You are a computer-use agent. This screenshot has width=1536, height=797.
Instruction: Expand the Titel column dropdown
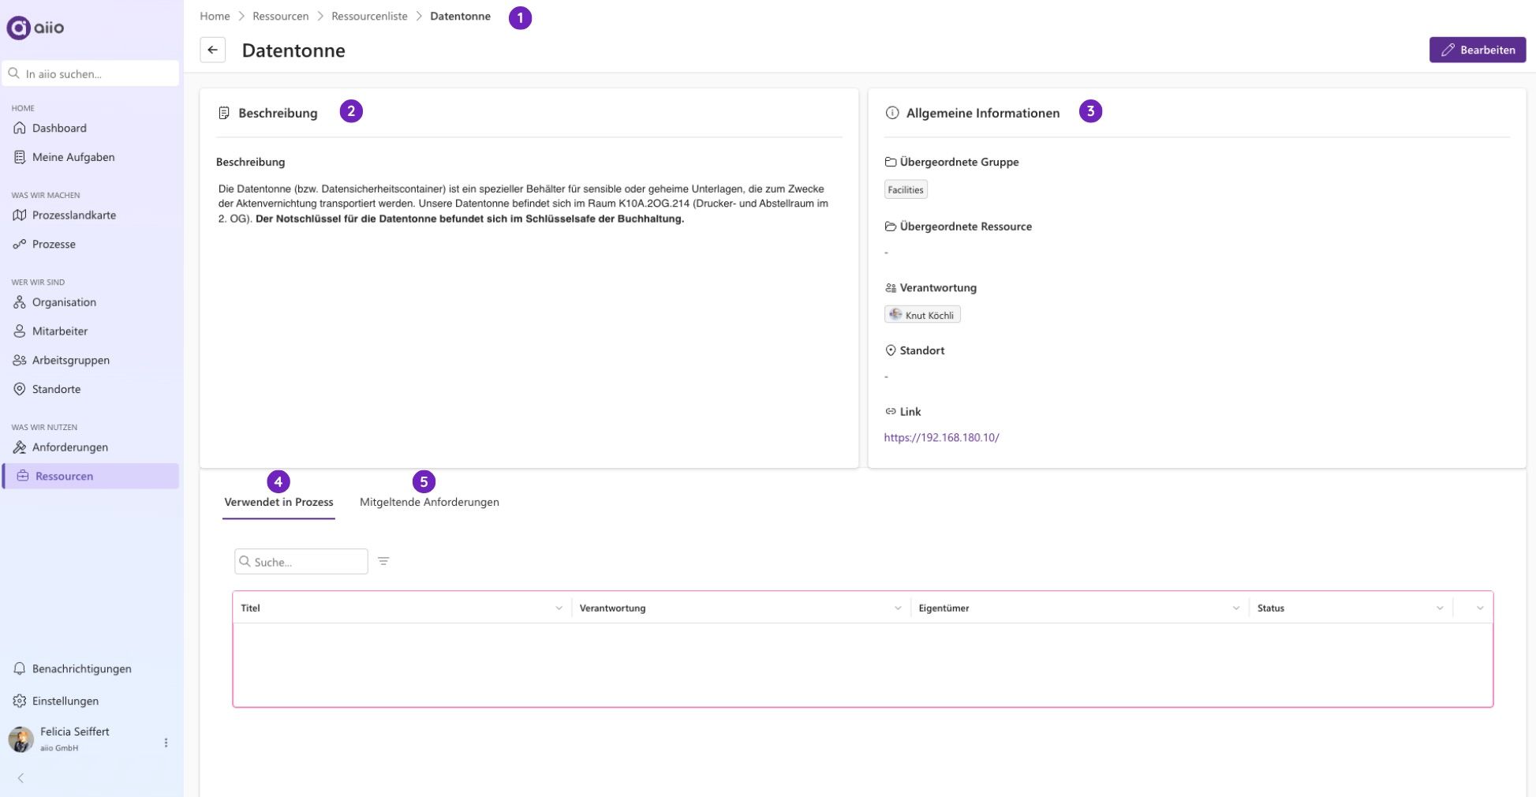(x=559, y=608)
